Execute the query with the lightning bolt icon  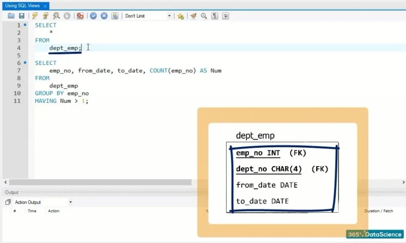[x=35, y=16]
